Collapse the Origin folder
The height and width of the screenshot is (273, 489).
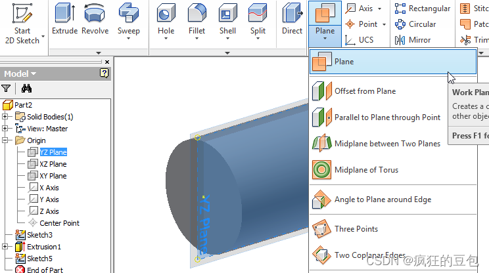coord(6,140)
